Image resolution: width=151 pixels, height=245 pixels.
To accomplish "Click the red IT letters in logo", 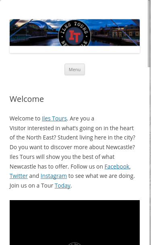I will 75,36.
